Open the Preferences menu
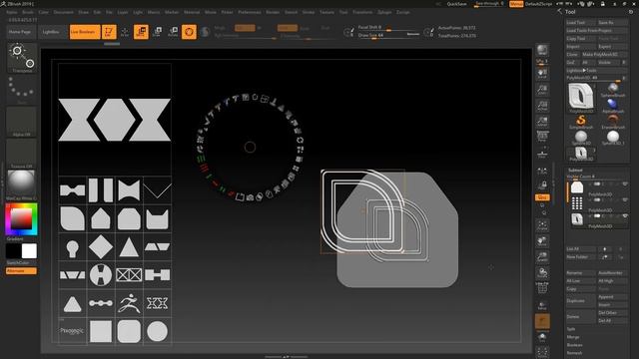Viewport: 639px width, 359px height. pos(250,12)
